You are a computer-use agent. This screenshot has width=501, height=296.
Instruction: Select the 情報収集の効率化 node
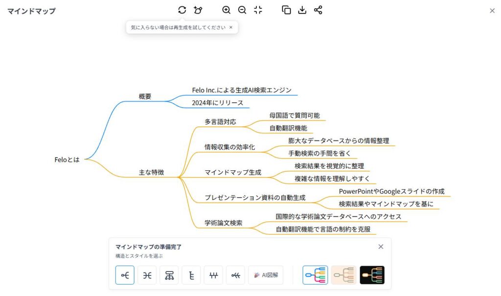[230, 147]
